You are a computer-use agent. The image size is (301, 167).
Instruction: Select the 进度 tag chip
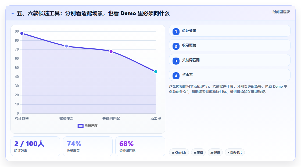coord(215,152)
